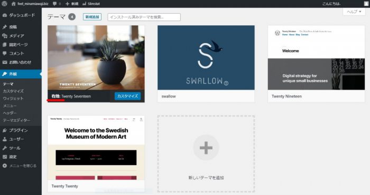Select the Twenty Nineteen theme thumbnail

coord(316,57)
